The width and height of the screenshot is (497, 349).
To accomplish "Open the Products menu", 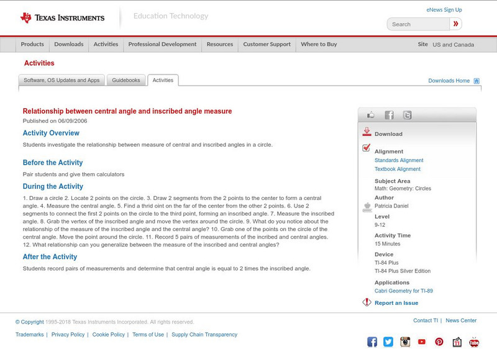I will click(32, 44).
